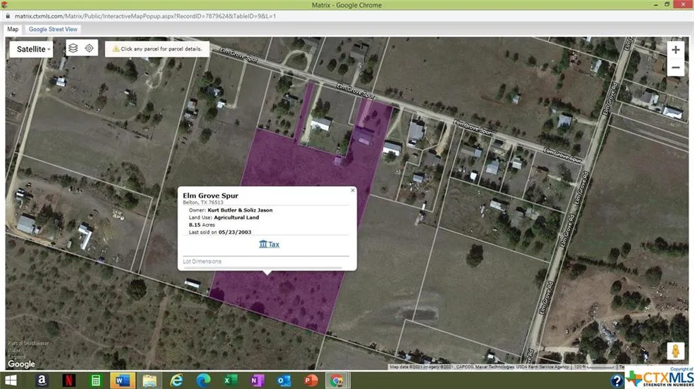Switch to the Google Street View tab

coord(53,29)
